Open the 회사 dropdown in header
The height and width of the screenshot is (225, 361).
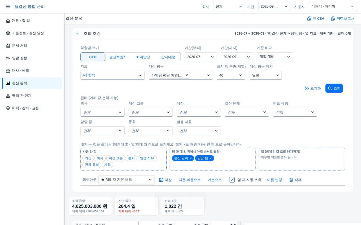(x=229, y=6)
